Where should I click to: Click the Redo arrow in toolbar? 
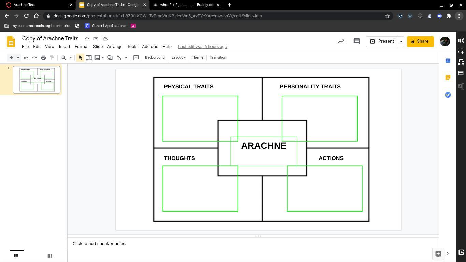[34, 58]
